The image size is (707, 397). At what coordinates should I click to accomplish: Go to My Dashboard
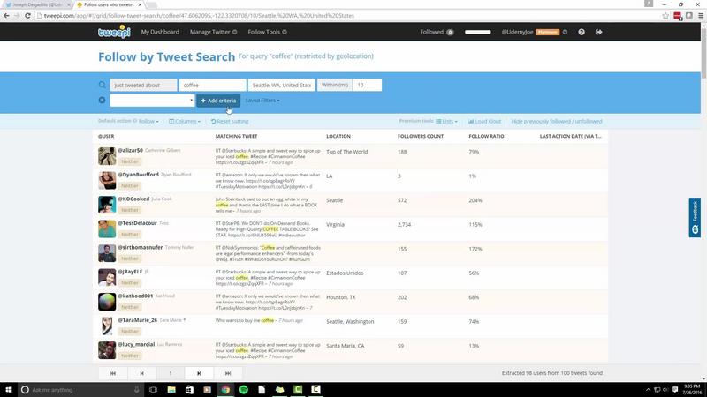click(x=160, y=32)
